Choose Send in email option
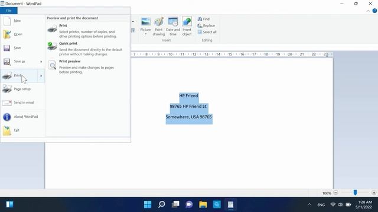The width and height of the screenshot is (378, 212). click(22, 102)
